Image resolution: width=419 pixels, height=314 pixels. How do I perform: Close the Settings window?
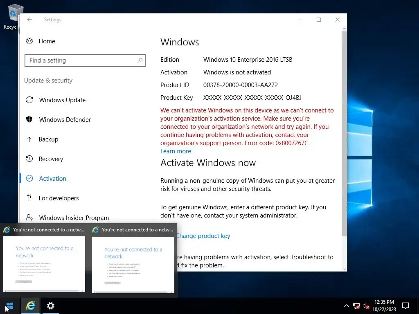[x=338, y=20]
